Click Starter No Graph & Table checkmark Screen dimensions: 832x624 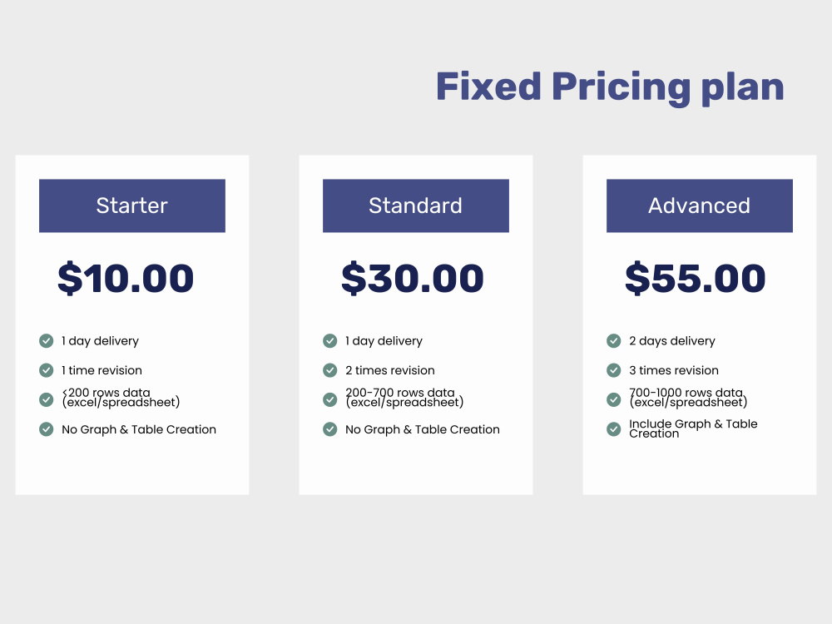tap(46, 429)
